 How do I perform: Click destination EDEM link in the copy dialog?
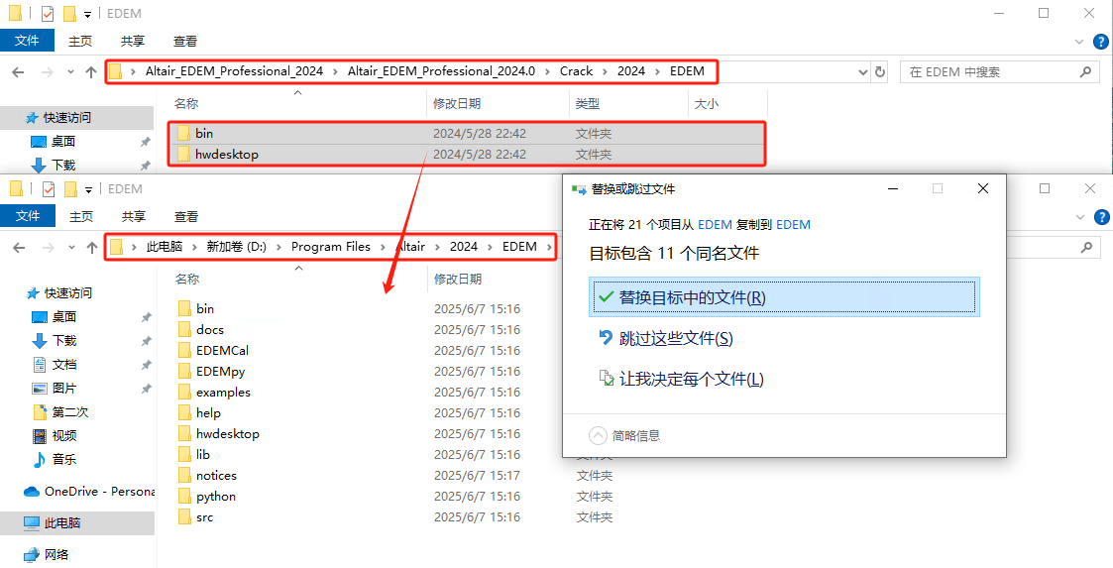793,224
